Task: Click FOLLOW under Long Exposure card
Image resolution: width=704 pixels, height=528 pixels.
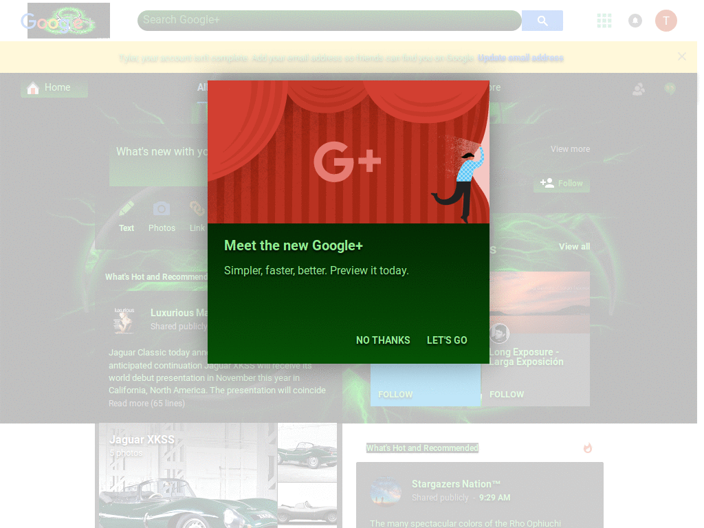Action: point(507,395)
